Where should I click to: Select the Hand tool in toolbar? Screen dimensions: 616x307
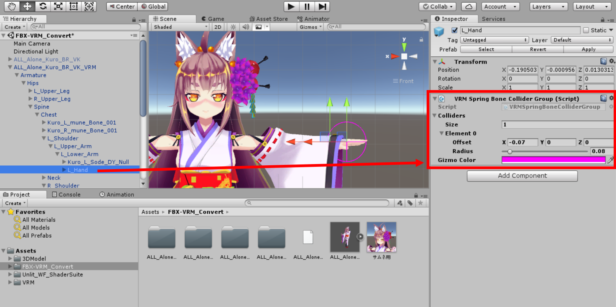[x=12, y=6]
